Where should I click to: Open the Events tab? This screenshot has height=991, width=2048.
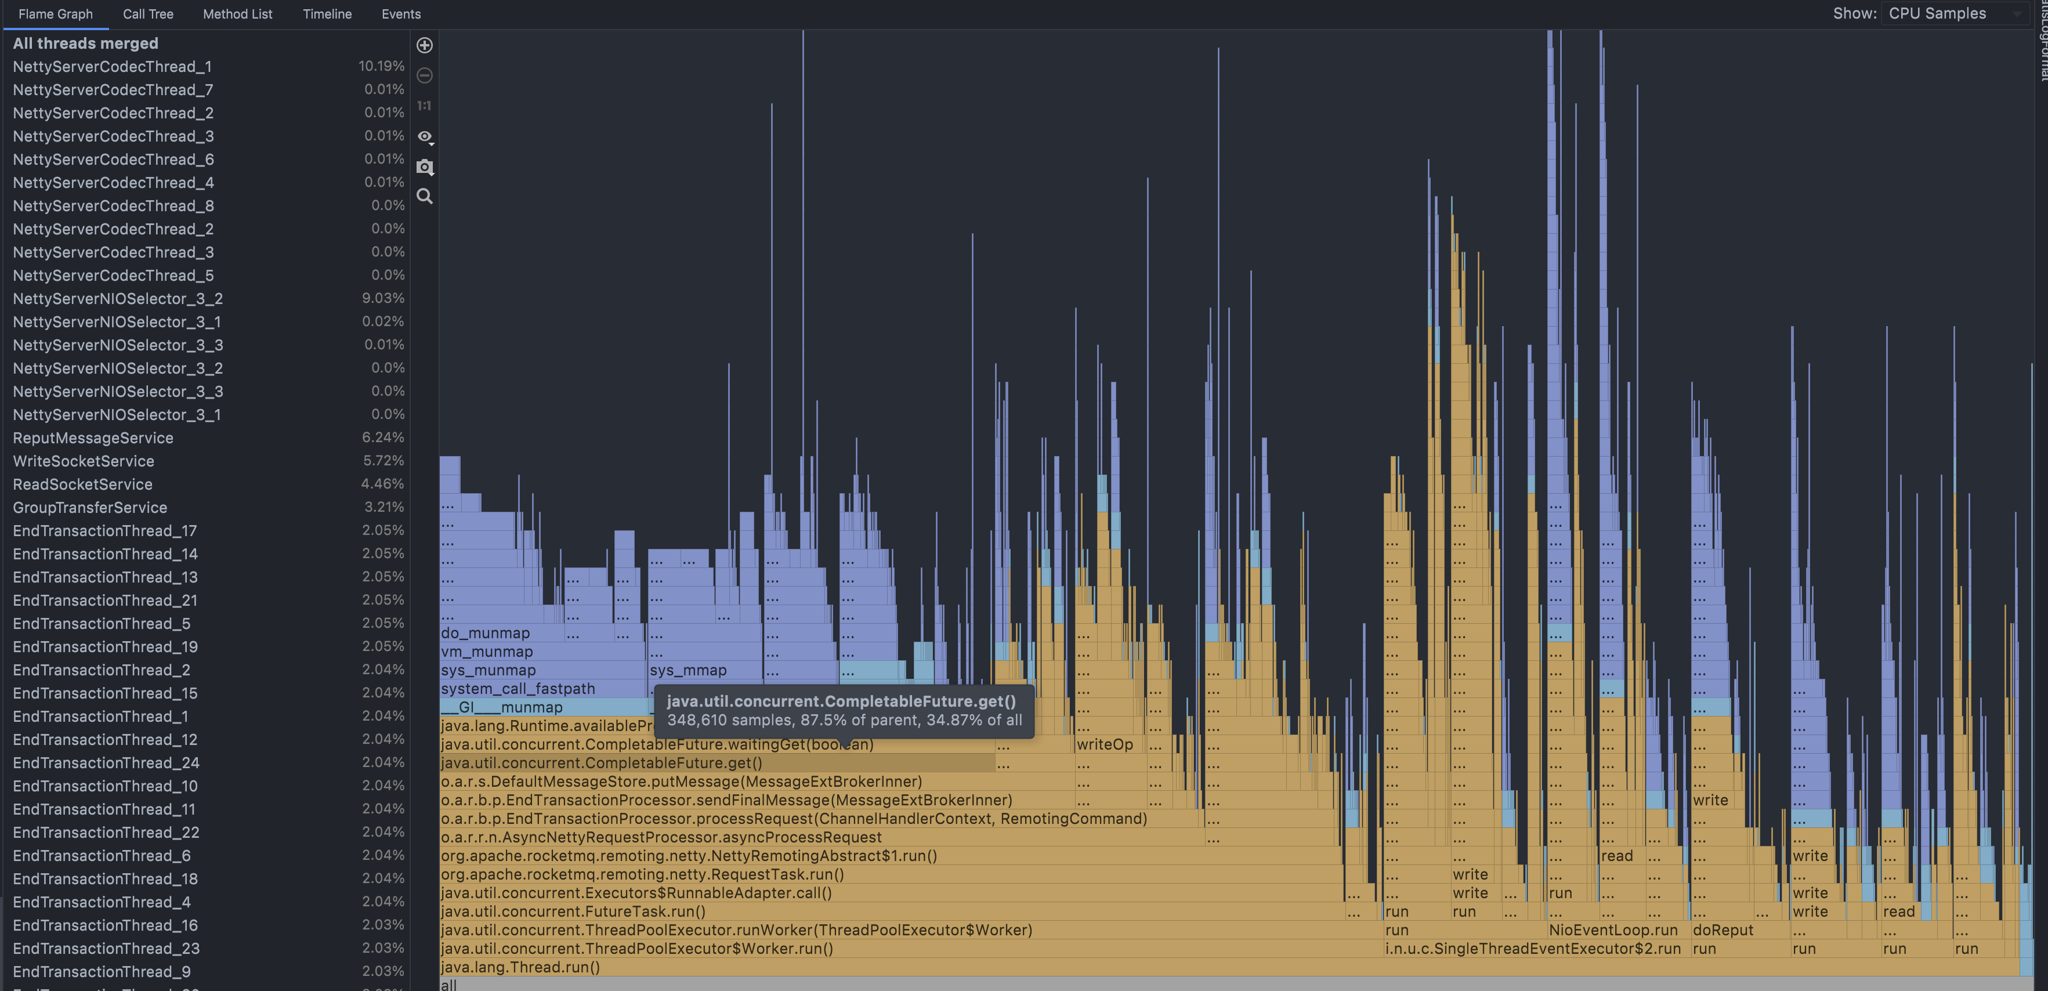click(x=401, y=13)
